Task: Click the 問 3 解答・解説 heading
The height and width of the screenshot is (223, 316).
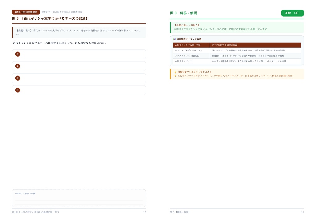Action: point(183,13)
